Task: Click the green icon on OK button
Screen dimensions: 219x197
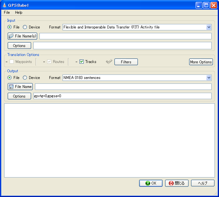Action: coord(148,183)
